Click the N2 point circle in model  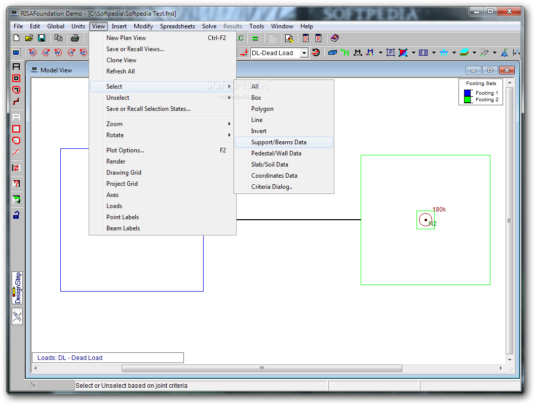click(x=426, y=220)
